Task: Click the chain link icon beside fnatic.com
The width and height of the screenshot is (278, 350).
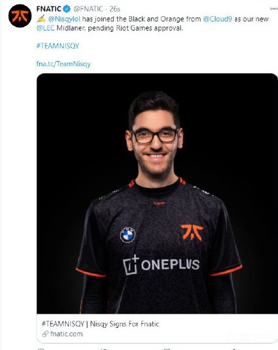Action: (x=46, y=334)
